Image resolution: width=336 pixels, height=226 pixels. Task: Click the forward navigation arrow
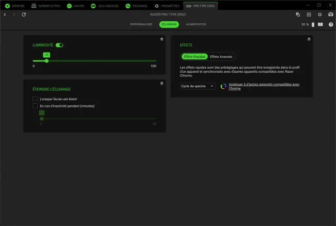(14, 14)
